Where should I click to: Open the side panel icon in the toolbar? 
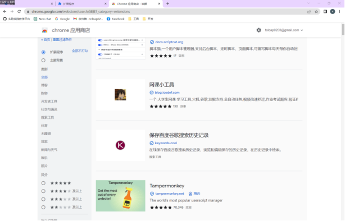(x=325, y=11)
